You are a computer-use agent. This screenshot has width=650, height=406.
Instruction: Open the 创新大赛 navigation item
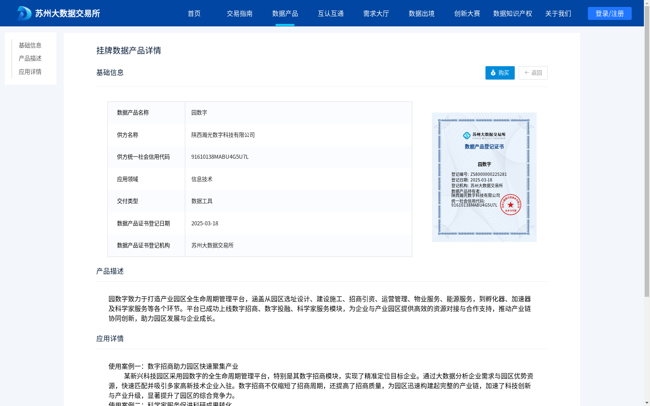tap(467, 13)
